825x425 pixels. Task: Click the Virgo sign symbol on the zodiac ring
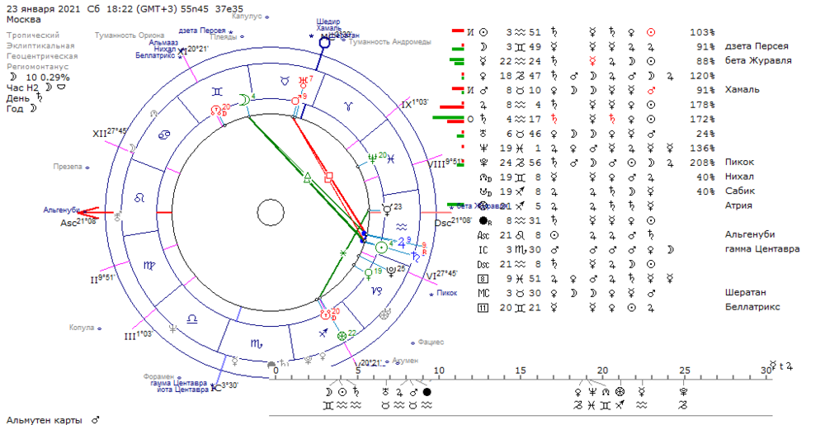pos(148,266)
